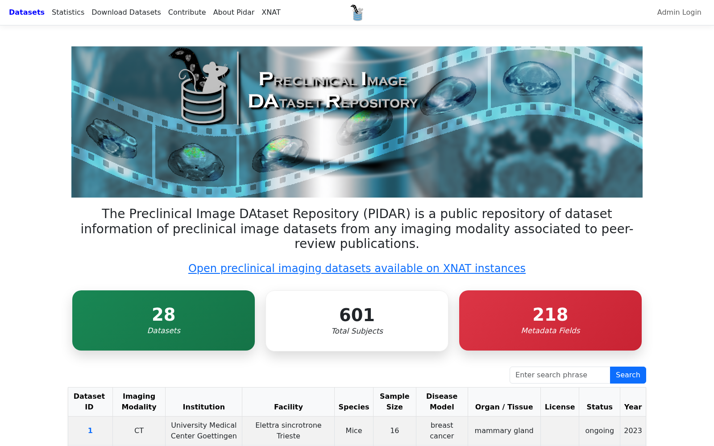Open dataset ID 1 link
The image size is (714, 446).
click(x=90, y=430)
